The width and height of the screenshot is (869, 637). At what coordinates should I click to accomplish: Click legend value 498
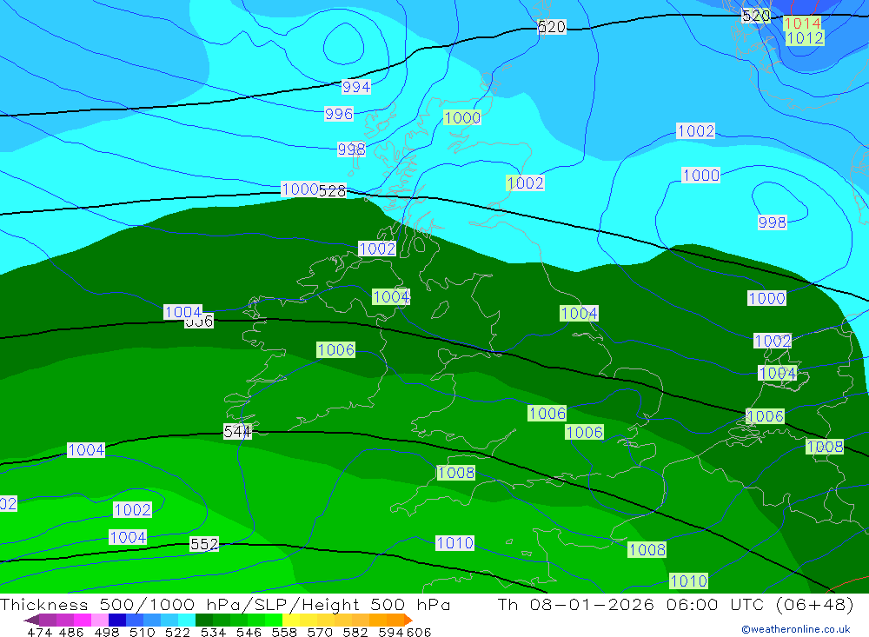point(107,633)
